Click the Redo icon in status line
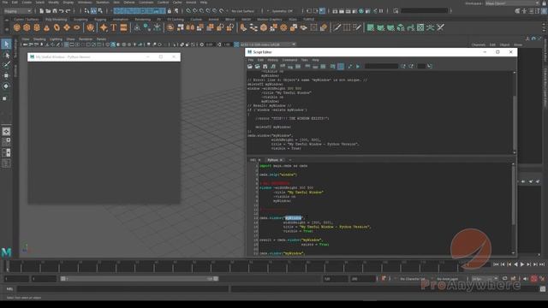Screen dimensions: 548x308 click(68, 11)
